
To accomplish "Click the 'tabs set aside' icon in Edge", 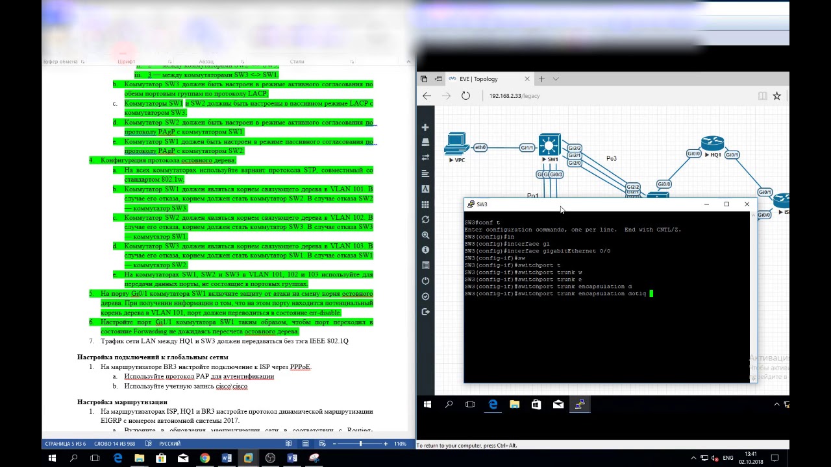I will [x=424, y=79].
